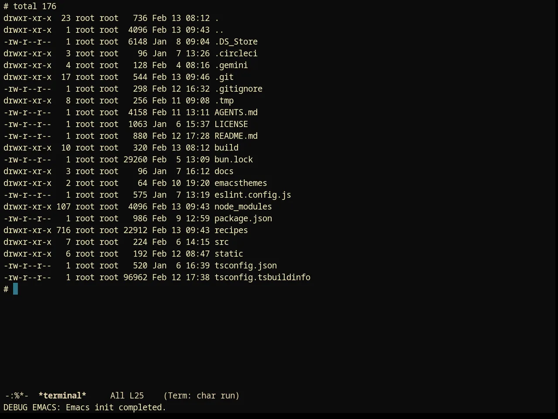Select the package.json filename
The image size is (558, 419).
[243, 218]
